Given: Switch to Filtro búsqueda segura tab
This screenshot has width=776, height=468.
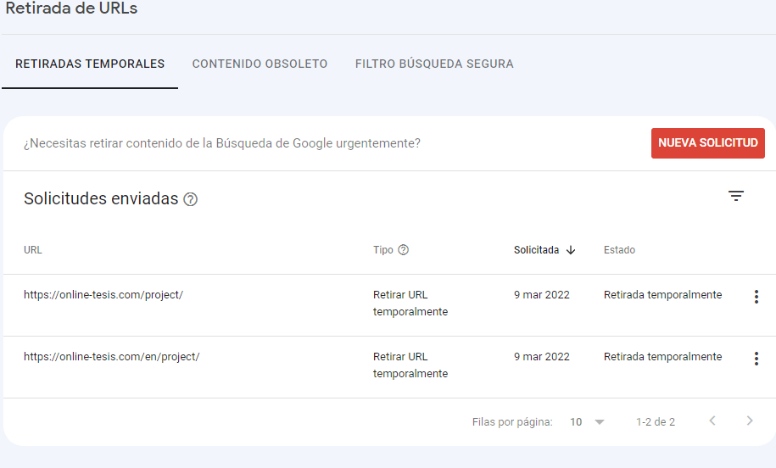Looking at the screenshot, I should coord(434,64).
